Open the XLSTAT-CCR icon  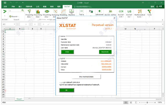click(121, 11)
